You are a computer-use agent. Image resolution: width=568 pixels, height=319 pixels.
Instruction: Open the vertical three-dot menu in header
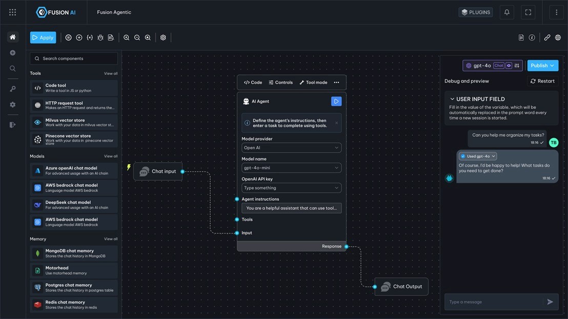click(x=556, y=12)
